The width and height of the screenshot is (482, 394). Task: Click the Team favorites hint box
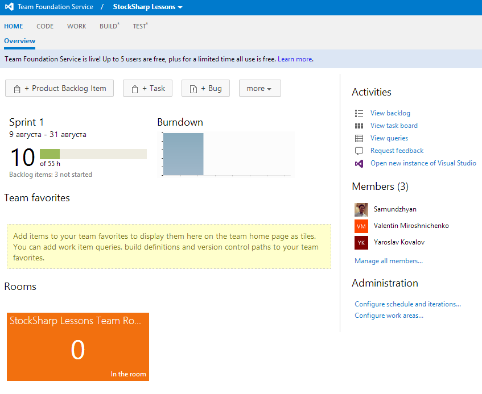click(x=169, y=247)
